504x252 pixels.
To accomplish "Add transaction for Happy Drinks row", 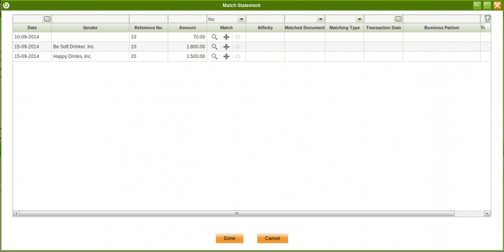I will (x=226, y=56).
